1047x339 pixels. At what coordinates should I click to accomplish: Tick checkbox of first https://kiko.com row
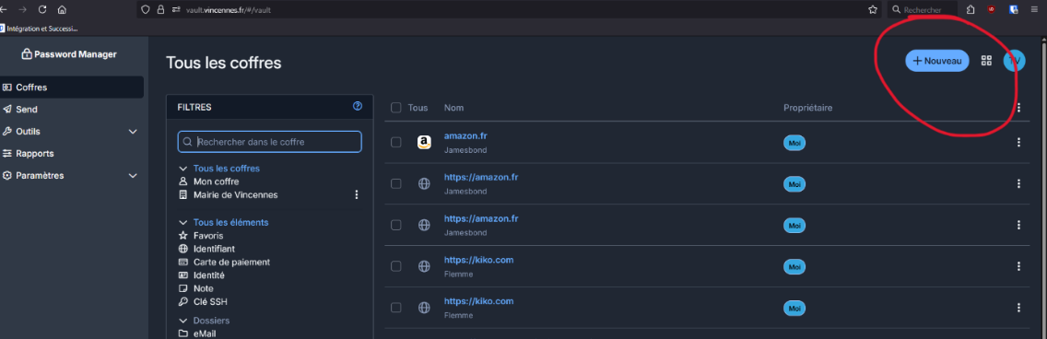396,266
